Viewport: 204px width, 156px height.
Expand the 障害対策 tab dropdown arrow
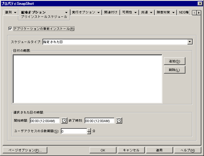pyautogui.click(x=173, y=13)
